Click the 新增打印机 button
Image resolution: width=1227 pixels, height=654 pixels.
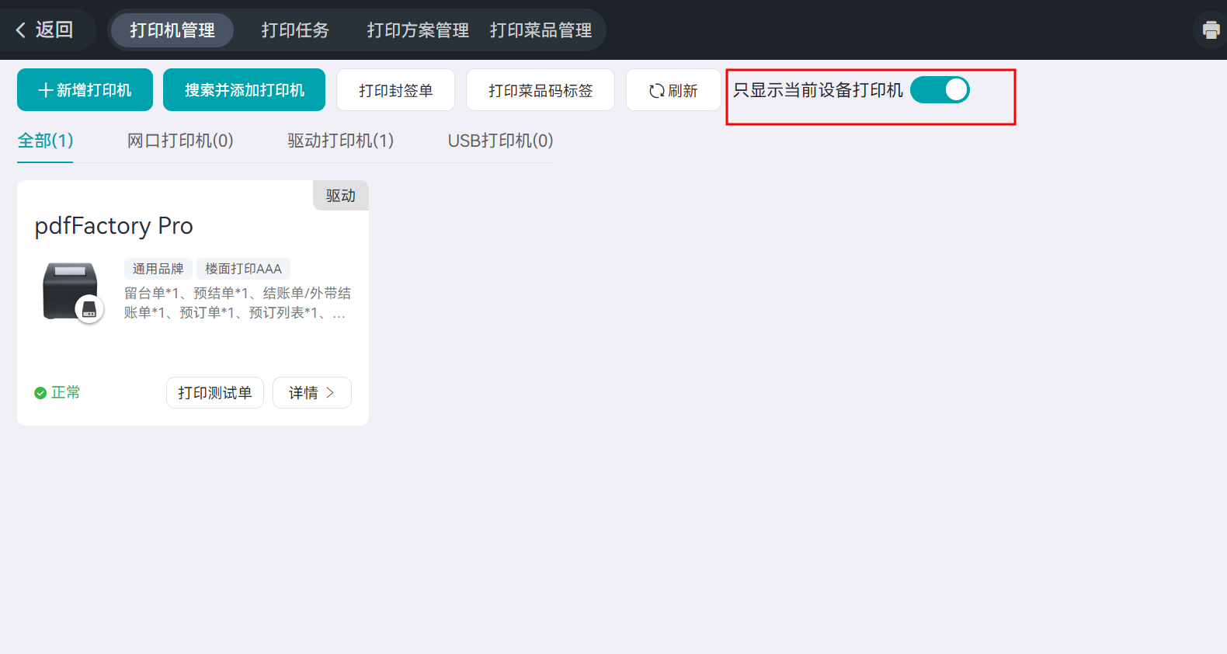point(85,90)
